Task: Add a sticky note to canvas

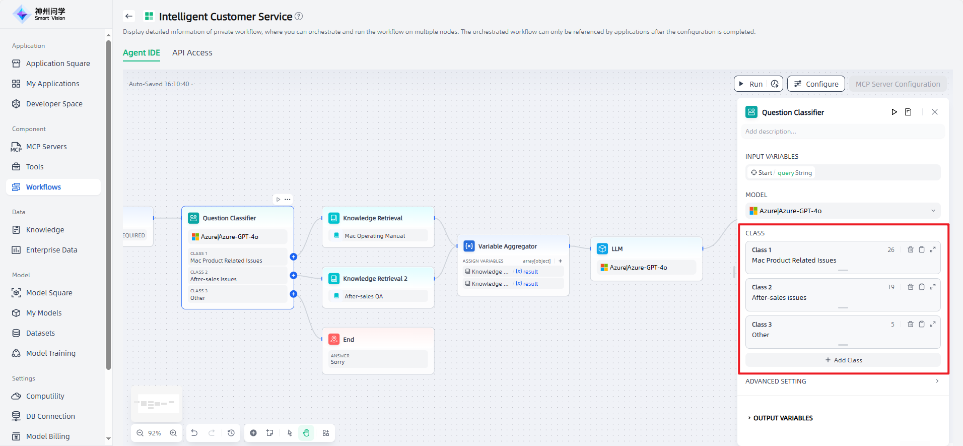Action: (270, 433)
